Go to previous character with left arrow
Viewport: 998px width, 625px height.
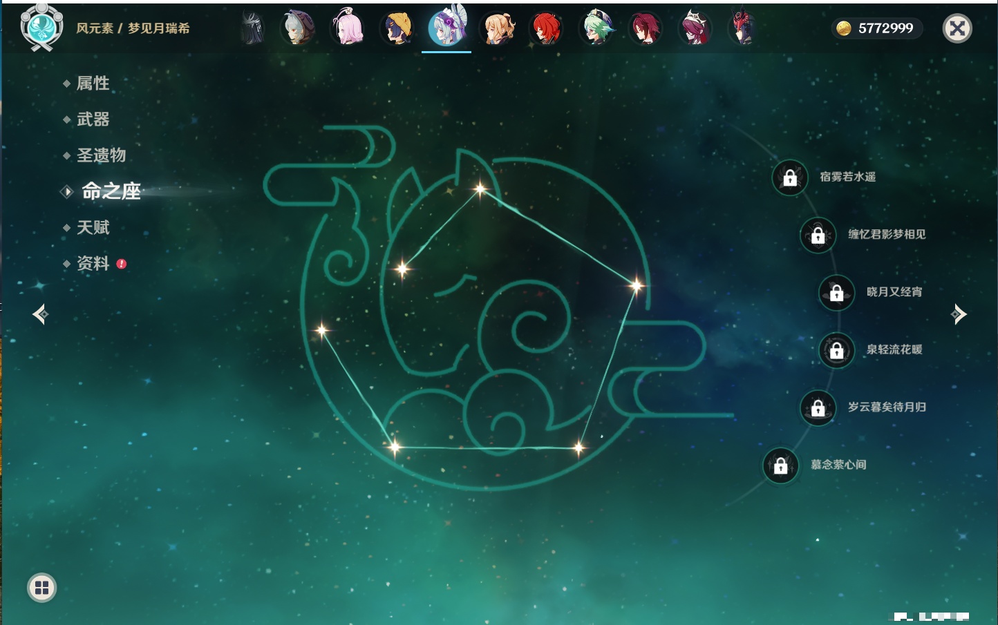click(40, 314)
